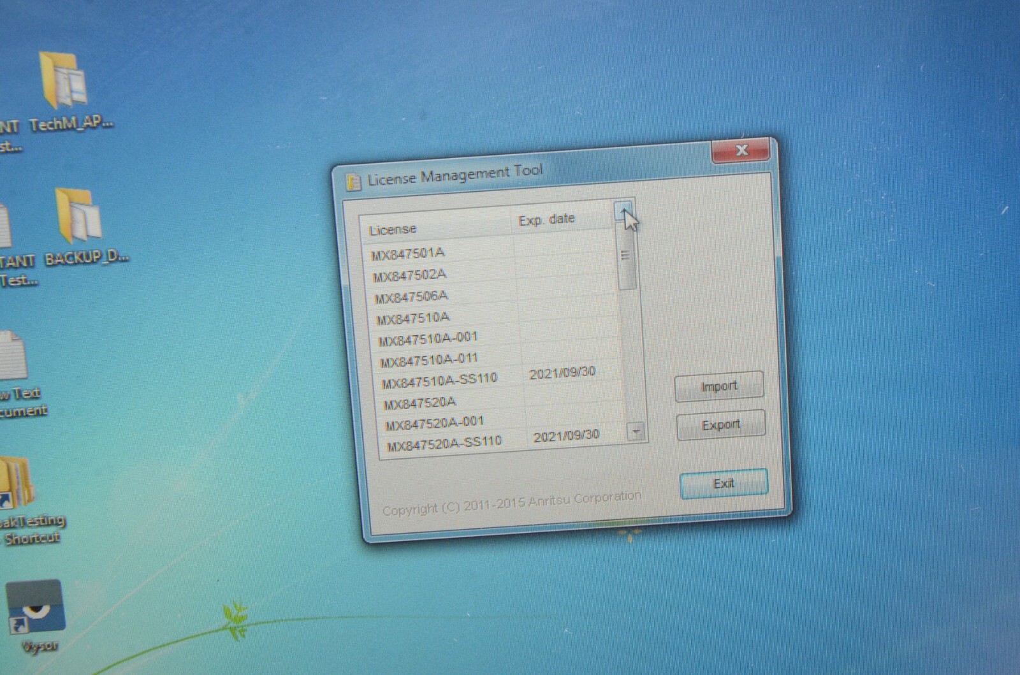Open the BACKUP_D folder icon
The image size is (1020, 675).
click(x=80, y=215)
